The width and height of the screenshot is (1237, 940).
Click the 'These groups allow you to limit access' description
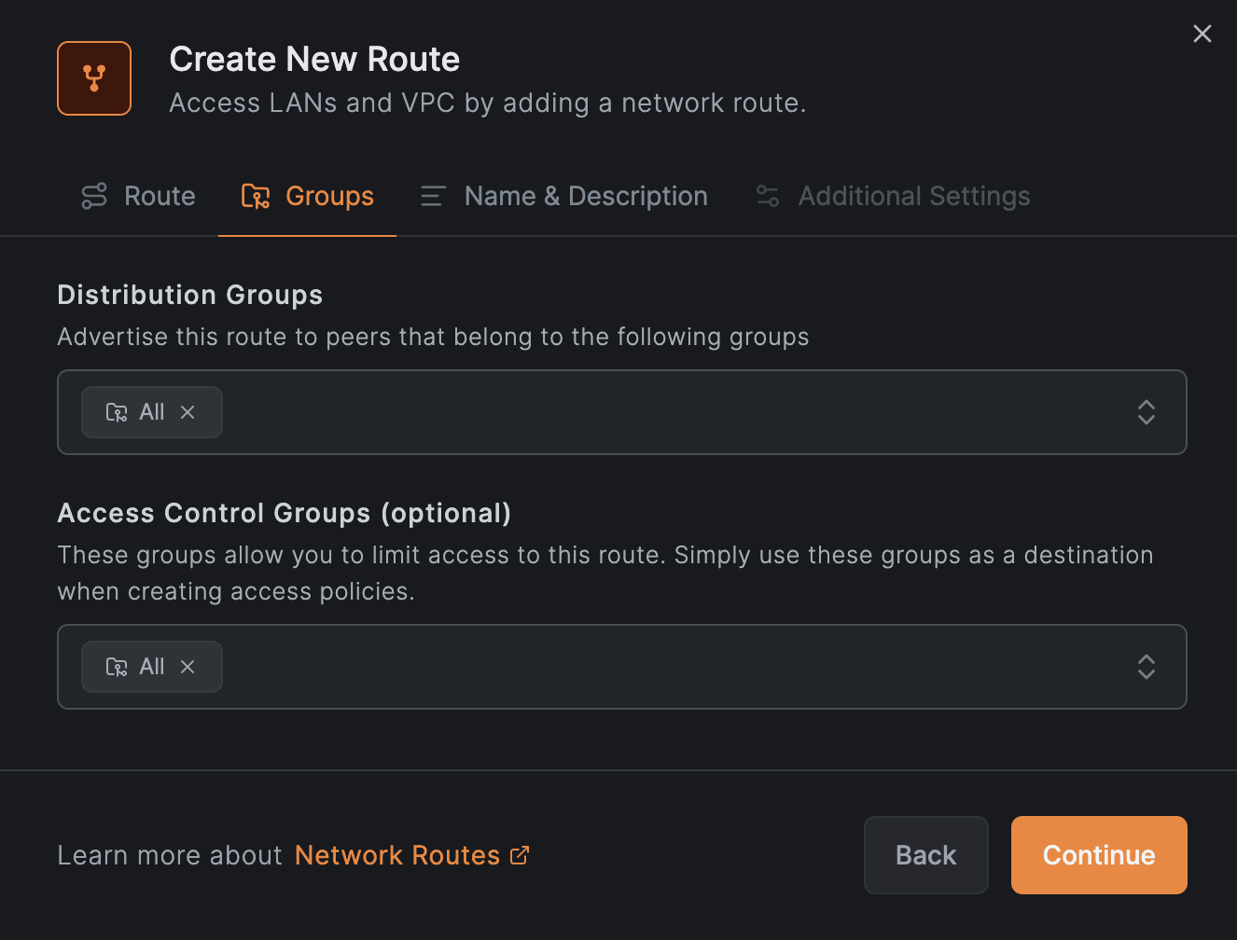tap(605, 573)
